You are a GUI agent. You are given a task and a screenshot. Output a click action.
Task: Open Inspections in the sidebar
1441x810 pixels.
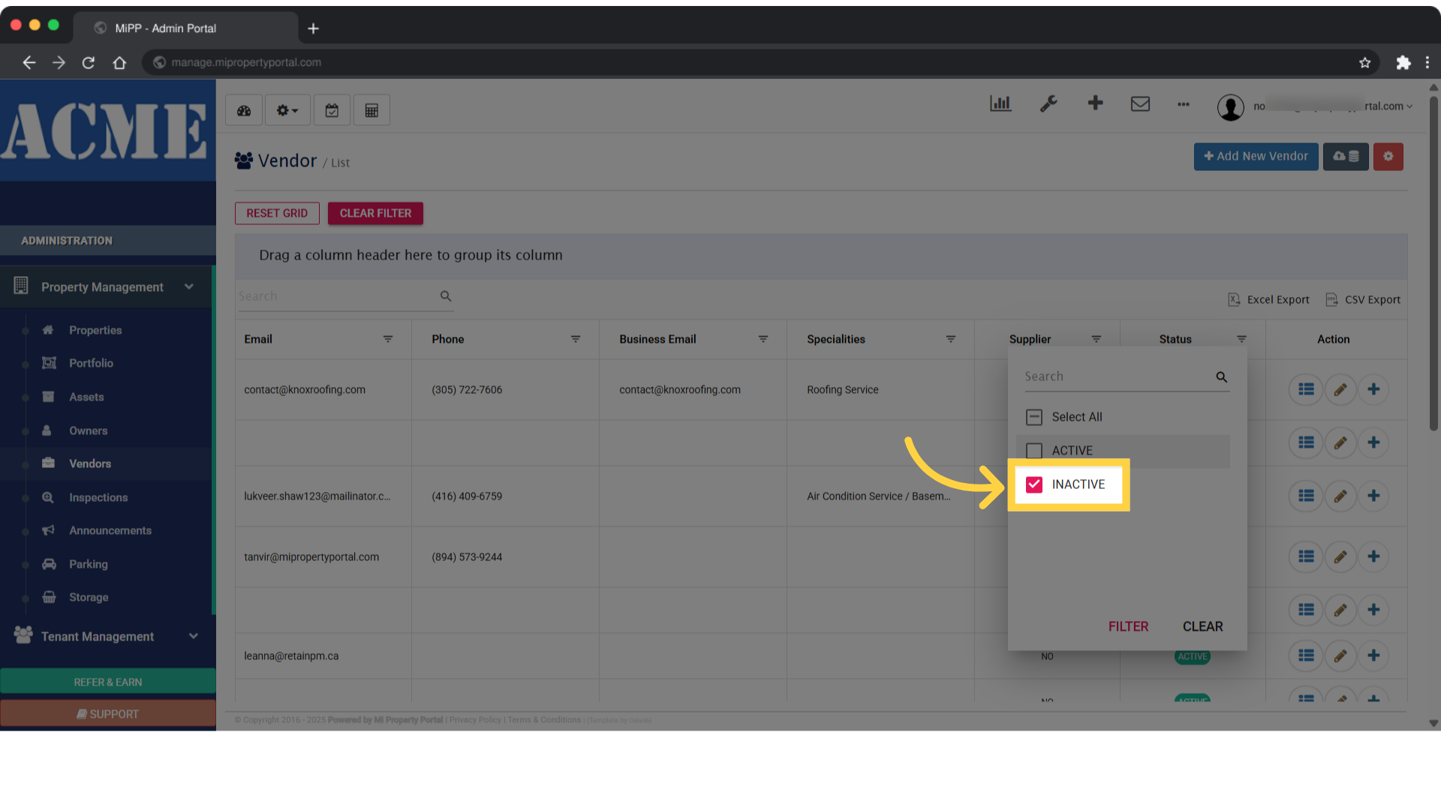tap(98, 497)
